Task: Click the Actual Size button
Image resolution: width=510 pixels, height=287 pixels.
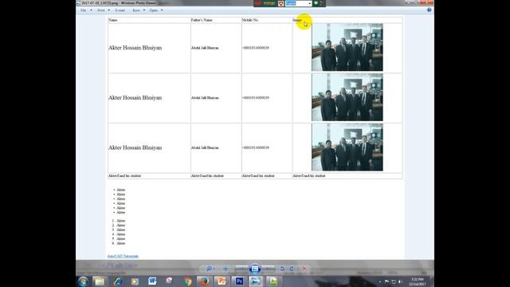Action: (x=226, y=269)
